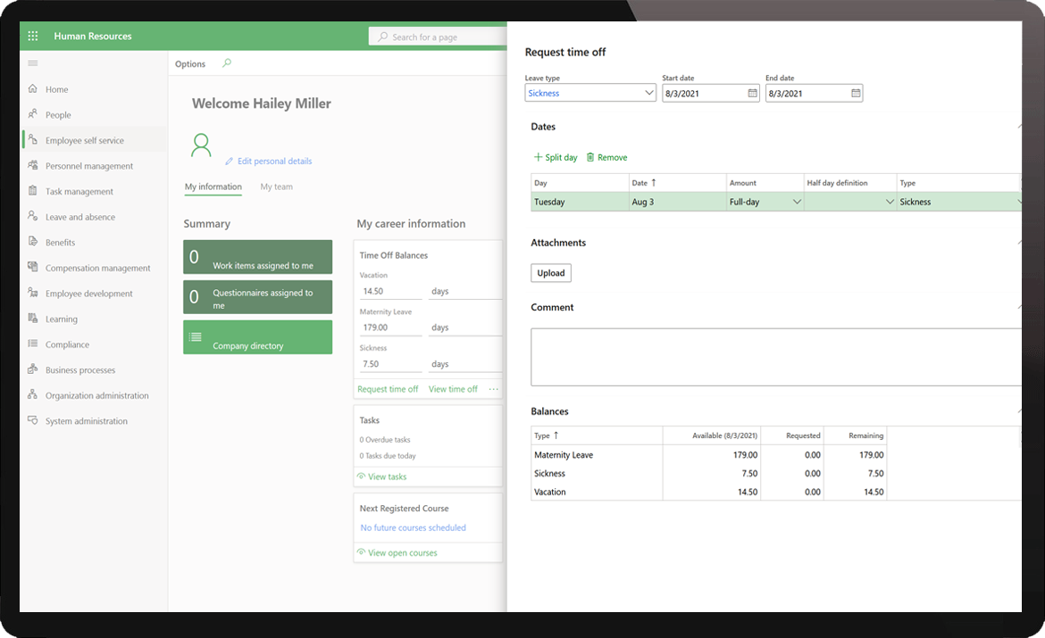Open the Company directory tile
This screenshot has width=1045, height=638.
coord(257,338)
